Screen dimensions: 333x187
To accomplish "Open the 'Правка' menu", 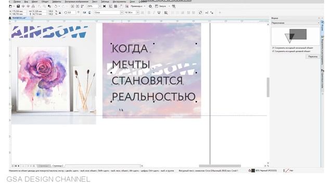I will [17, 2].
